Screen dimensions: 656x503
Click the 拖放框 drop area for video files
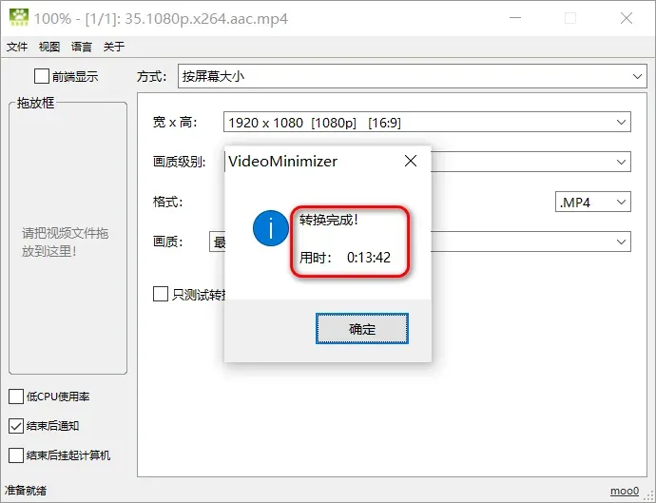tap(68, 238)
